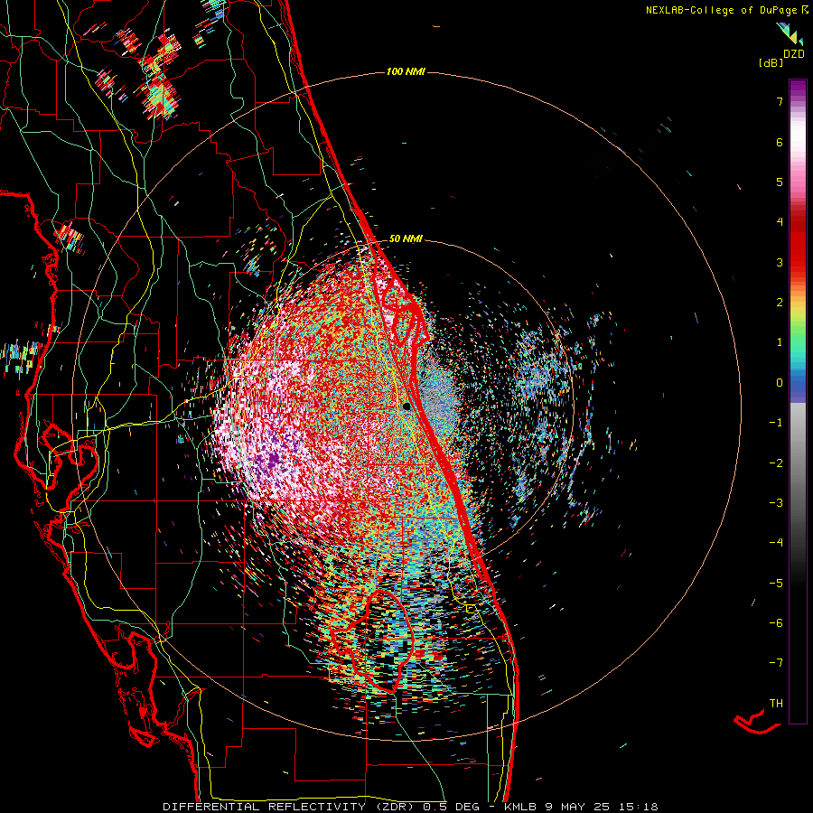Click the "NEXLAB-College of DuPage" header text

[x=721, y=10]
